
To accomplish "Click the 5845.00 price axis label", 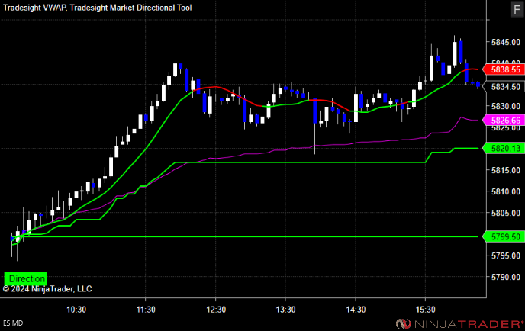I will point(506,42).
